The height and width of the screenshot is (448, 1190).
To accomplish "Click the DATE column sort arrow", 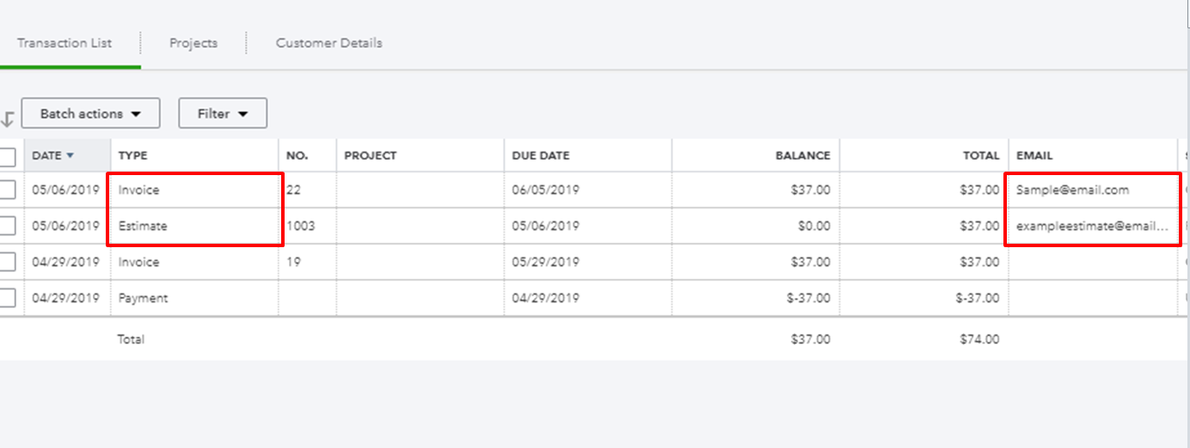I will (70, 156).
